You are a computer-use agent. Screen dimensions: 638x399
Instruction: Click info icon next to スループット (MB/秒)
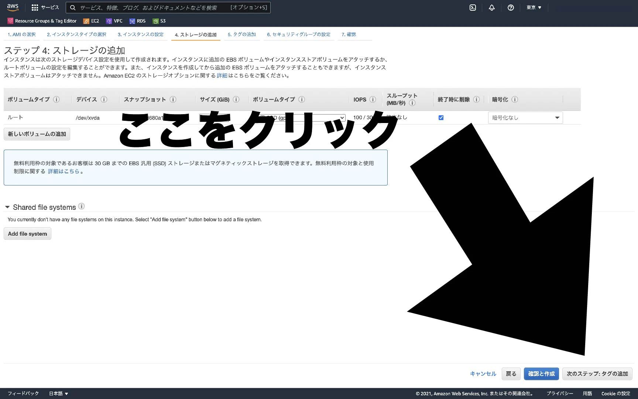[x=412, y=103]
